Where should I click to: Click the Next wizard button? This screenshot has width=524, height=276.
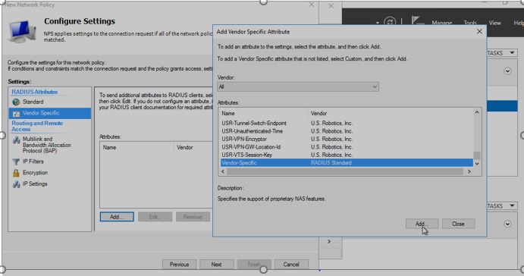pos(217,265)
